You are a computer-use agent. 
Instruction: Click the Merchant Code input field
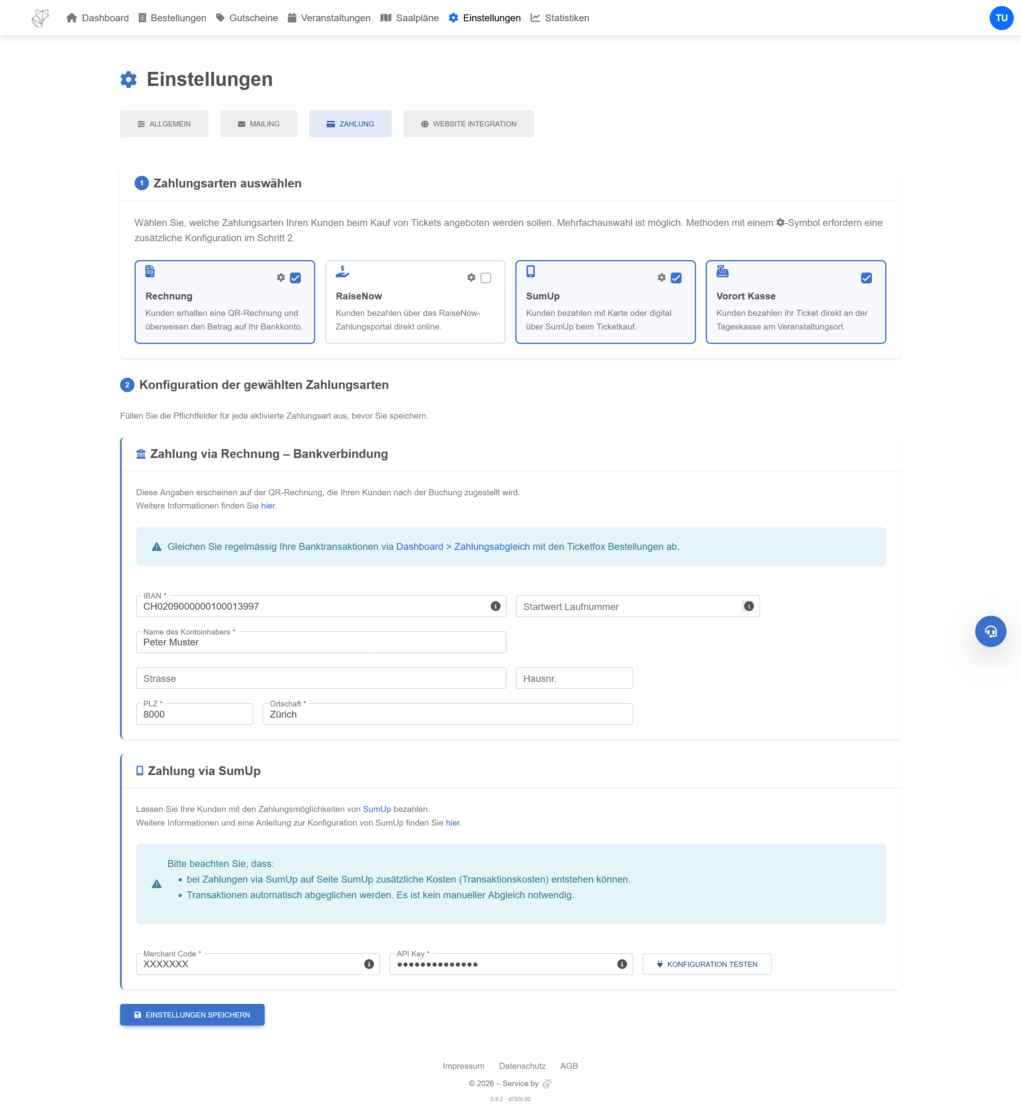coord(258,964)
